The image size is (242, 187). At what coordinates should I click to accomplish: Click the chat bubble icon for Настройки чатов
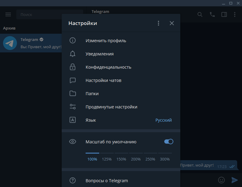tap(73, 80)
